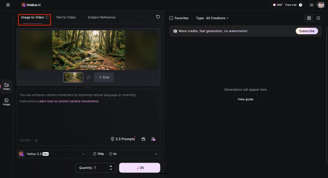Open the notifications icon in the header

pos(311,5)
